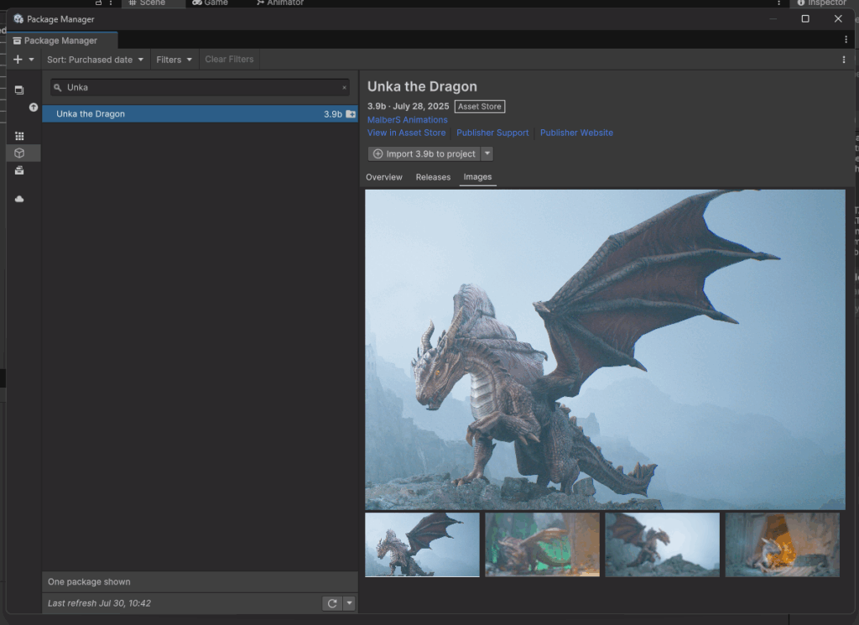This screenshot has width=859, height=625.
Task: Switch to the Overview tab
Action: [384, 177]
